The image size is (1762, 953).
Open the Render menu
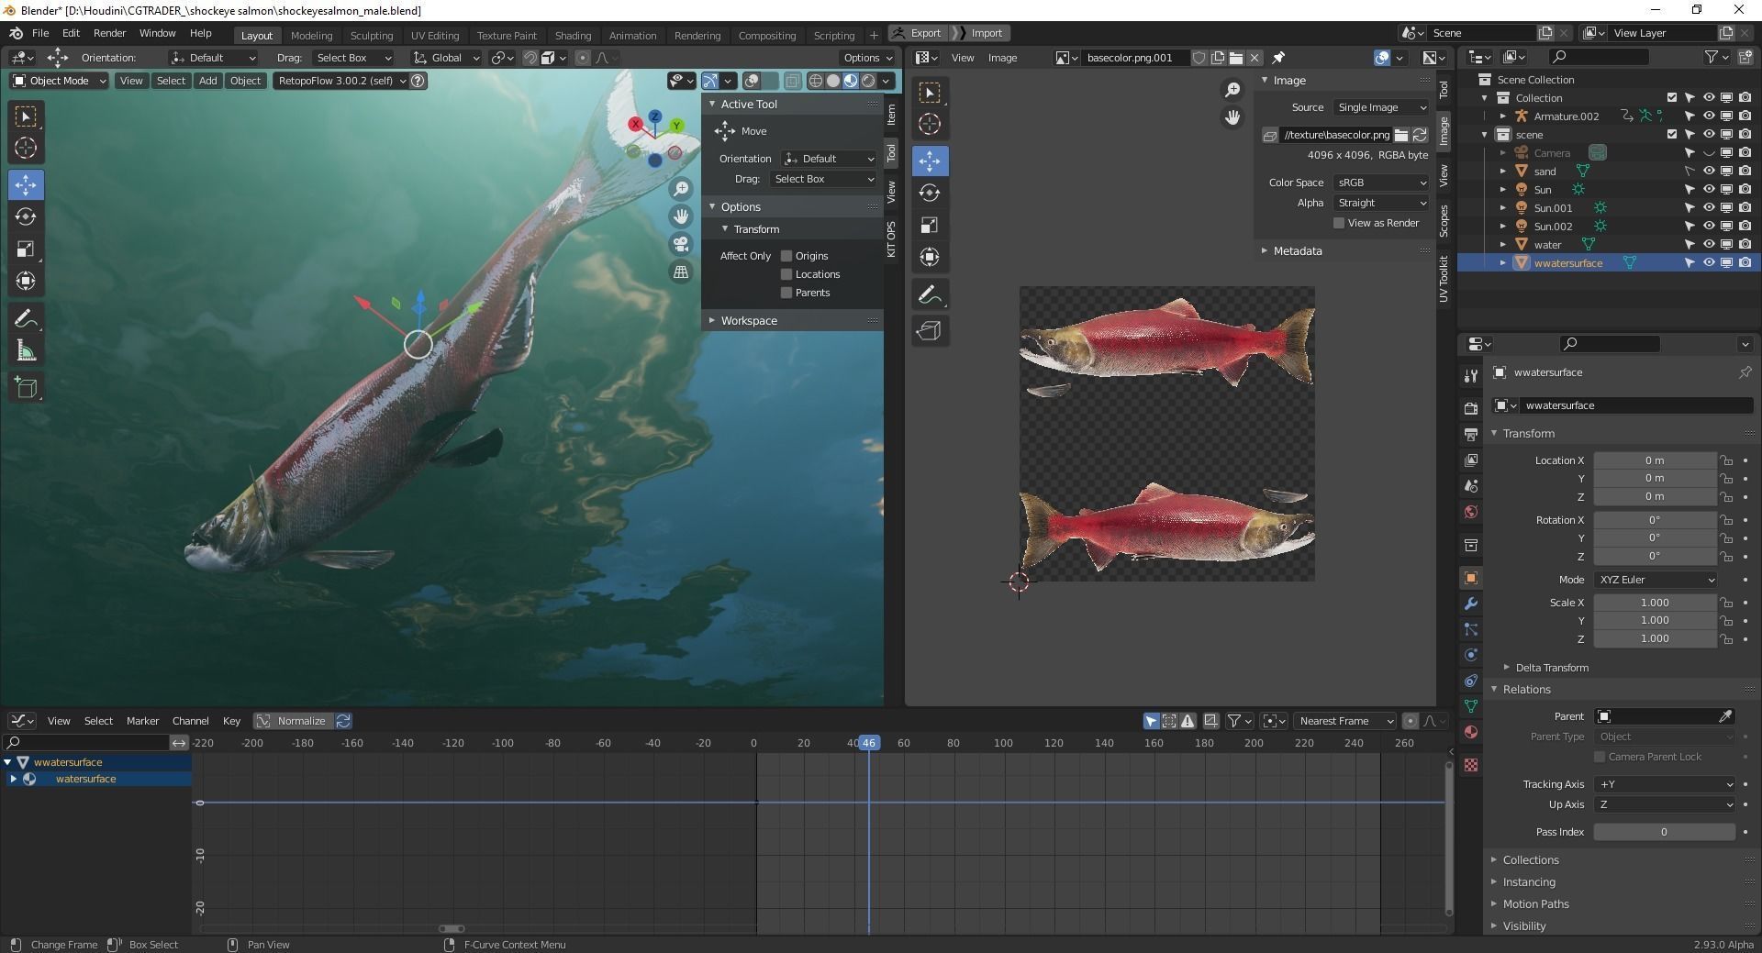pos(109,33)
